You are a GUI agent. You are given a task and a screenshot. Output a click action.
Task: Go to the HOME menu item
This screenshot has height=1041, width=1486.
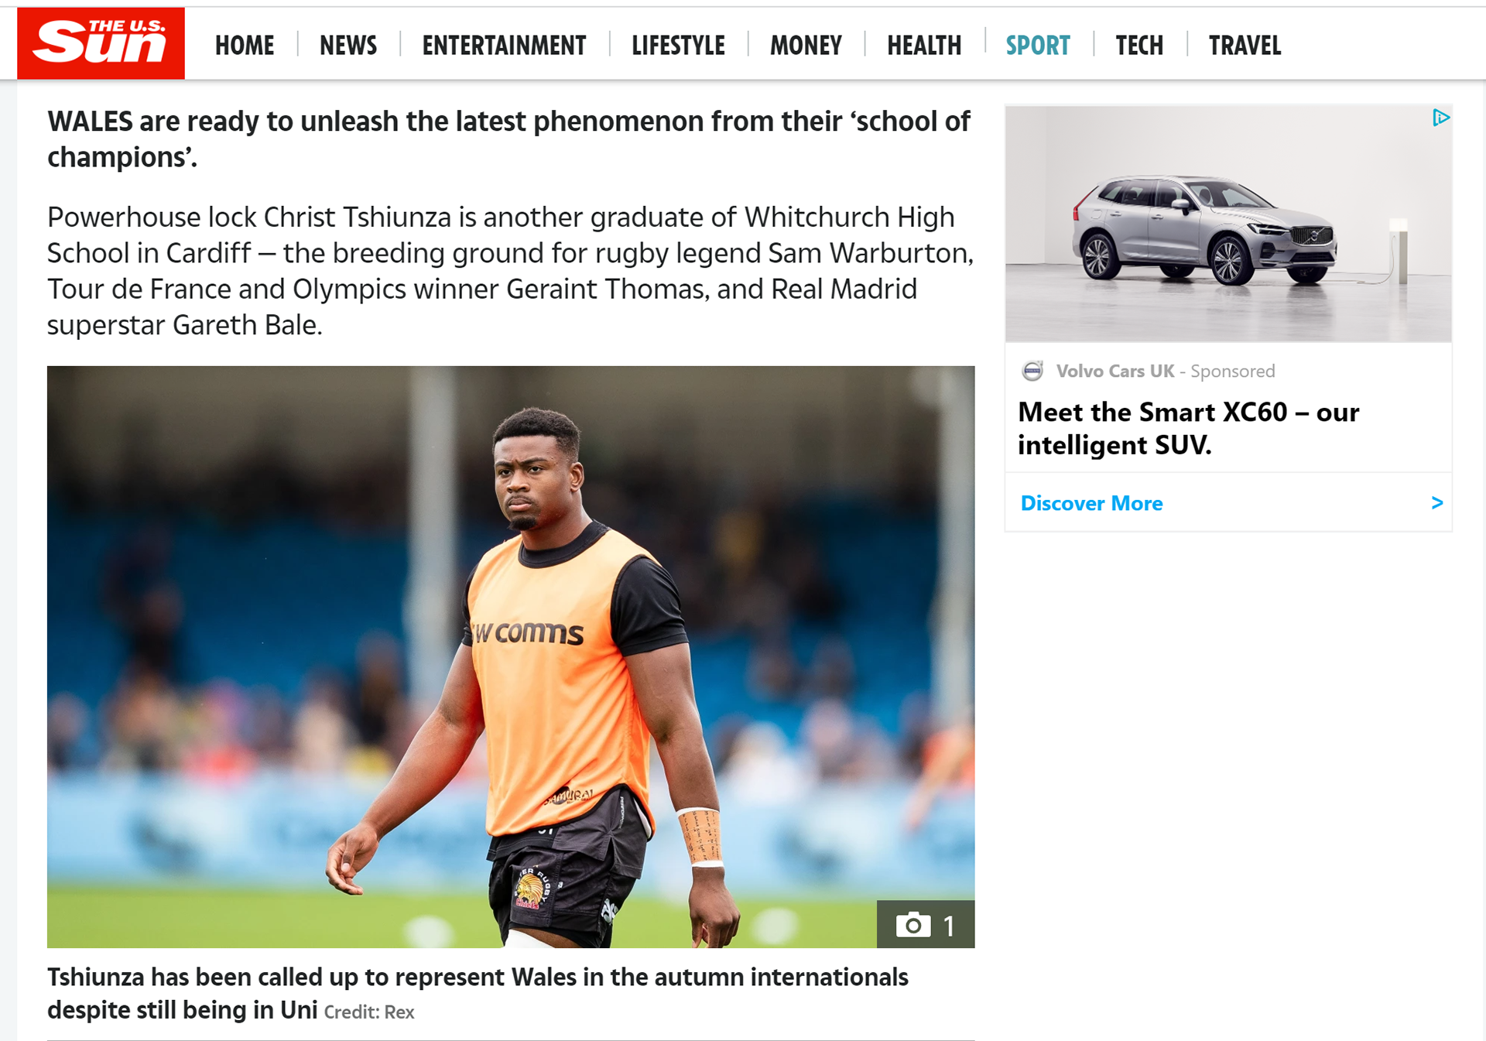tap(245, 46)
